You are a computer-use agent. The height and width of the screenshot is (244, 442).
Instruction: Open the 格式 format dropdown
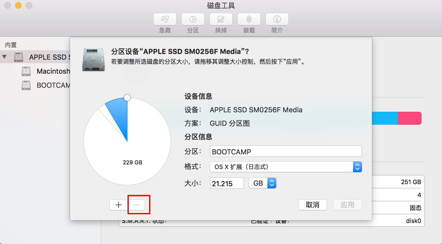[x=286, y=167]
